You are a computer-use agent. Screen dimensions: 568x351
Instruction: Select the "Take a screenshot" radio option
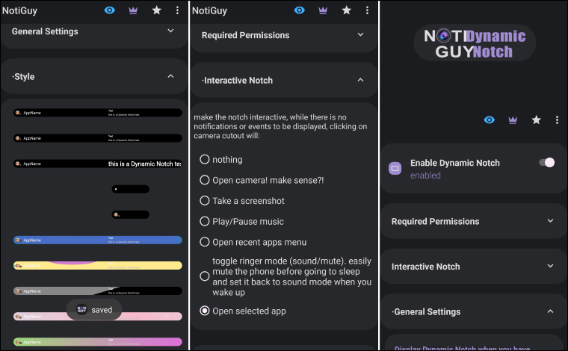205,201
